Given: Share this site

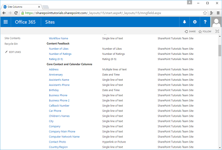Looking at the screenshot, I should point(190,32).
